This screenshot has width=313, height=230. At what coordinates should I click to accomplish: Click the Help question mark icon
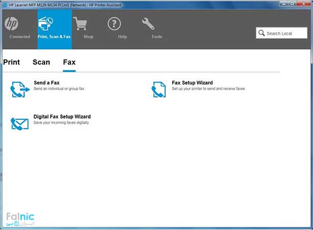pos(115,24)
